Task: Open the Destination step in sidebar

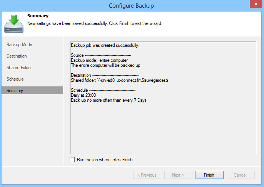Action: click(17, 56)
